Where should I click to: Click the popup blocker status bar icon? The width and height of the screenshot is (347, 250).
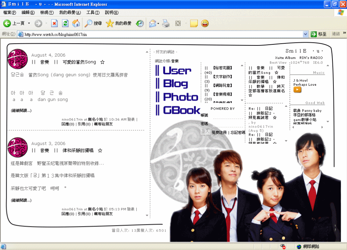pyautogui.click(x=282, y=247)
